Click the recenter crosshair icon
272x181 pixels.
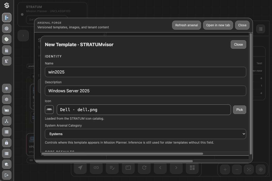coord(261,170)
